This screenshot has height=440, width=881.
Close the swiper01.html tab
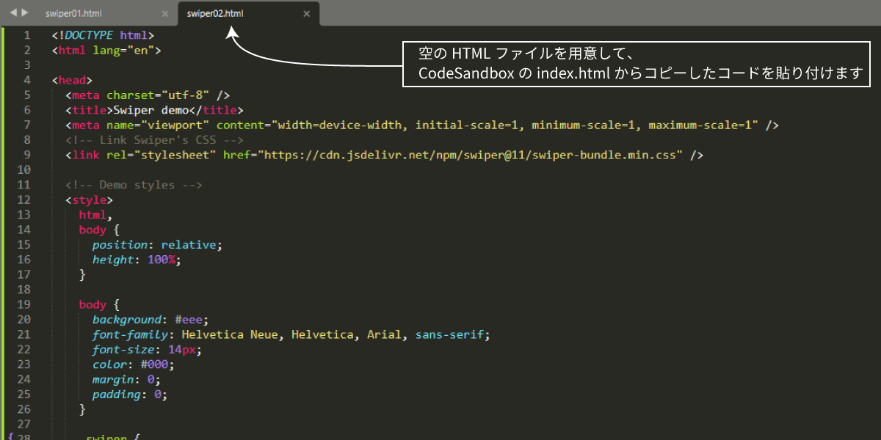pos(166,13)
